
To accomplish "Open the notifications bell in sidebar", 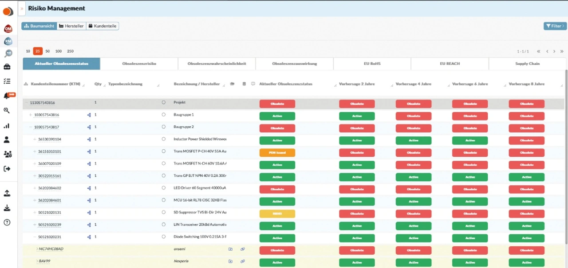I will 8,96.
